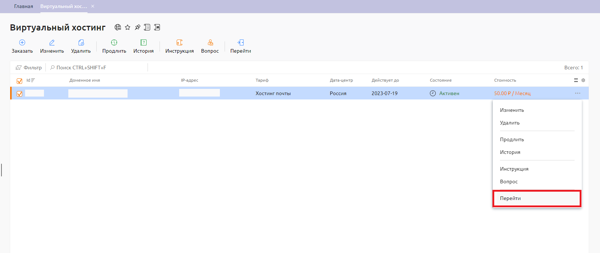The height and width of the screenshot is (253, 600).
Task: Click the 50.00 ₽ / Месяц price
Action: (x=512, y=93)
